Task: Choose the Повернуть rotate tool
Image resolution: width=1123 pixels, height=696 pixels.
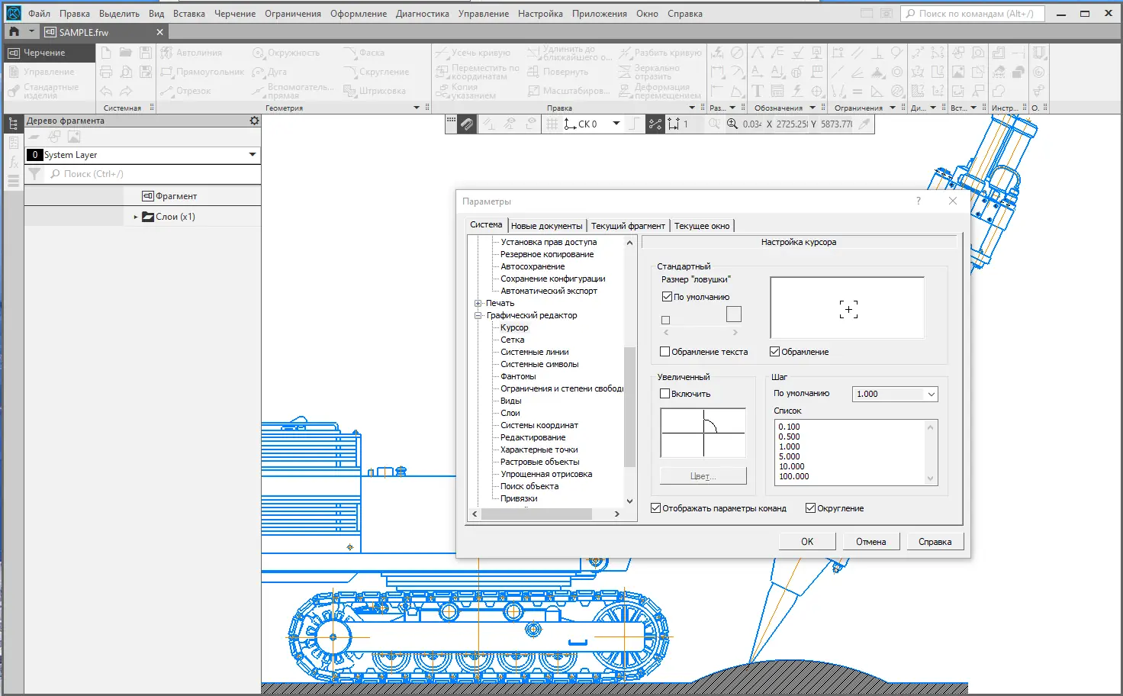Action: point(558,72)
